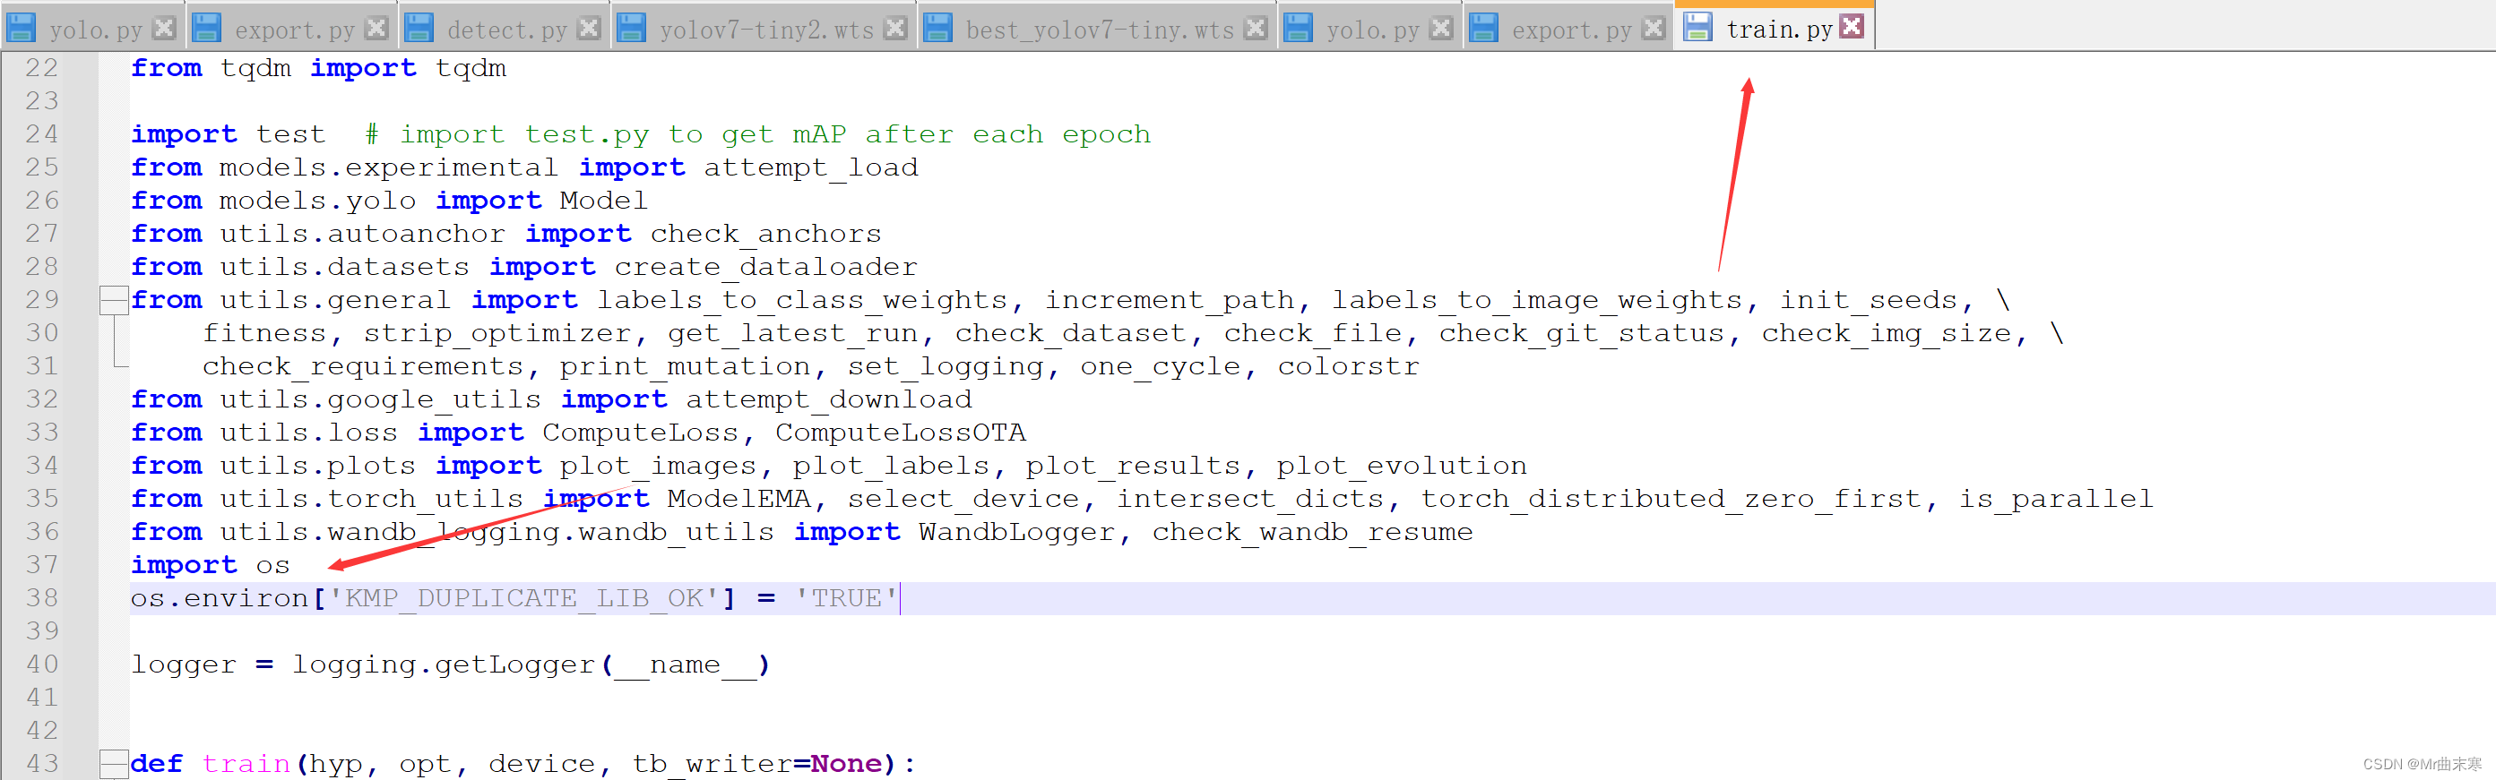Image resolution: width=2496 pixels, height=780 pixels.
Task: Collapse the def train function fold
Action: click(115, 764)
